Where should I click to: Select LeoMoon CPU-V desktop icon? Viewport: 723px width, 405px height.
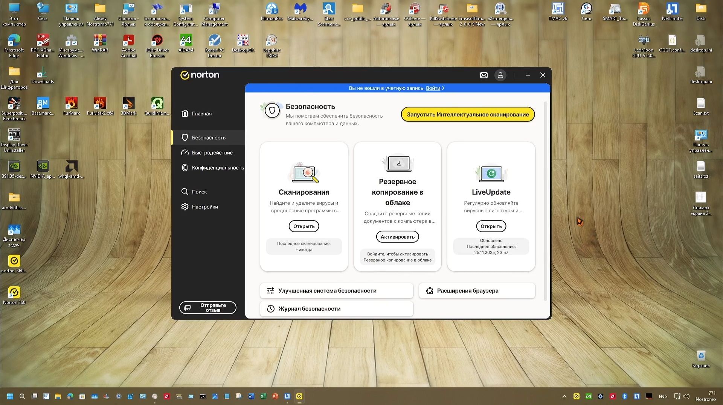[644, 46]
